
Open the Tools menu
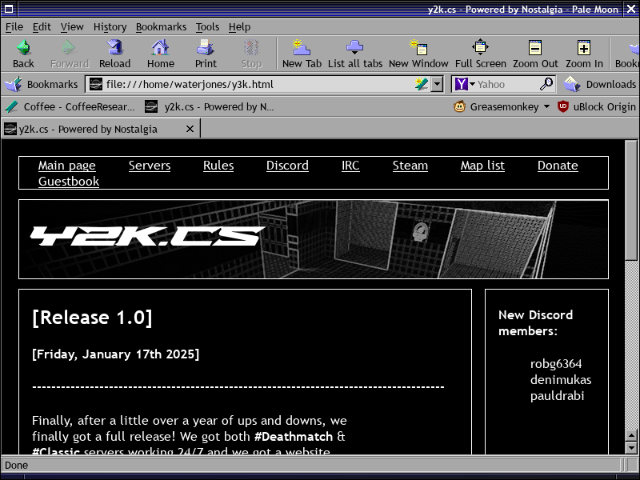click(x=207, y=26)
